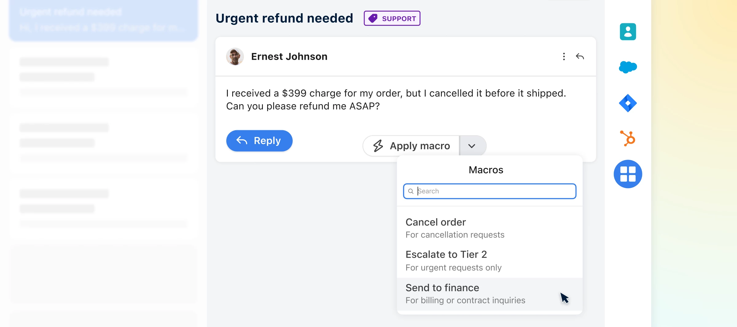Select the Urgent refund needed conversation
Image resolution: width=737 pixels, height=327 pixels.
coord(103,19)
